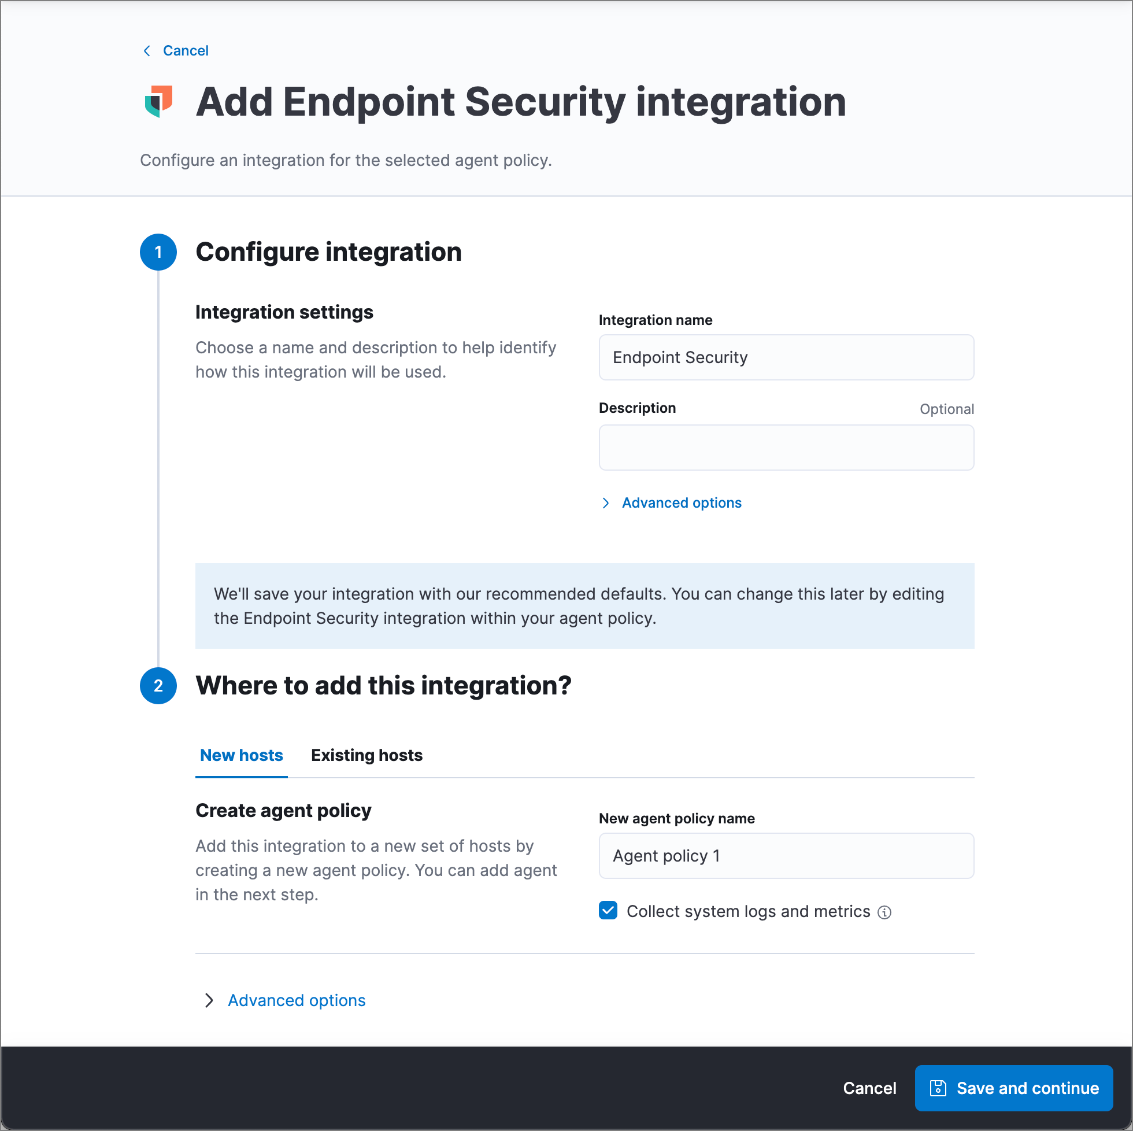Click the chevron beside bottom Advanced options
1133x1131 pixels.
(209, 1000)
